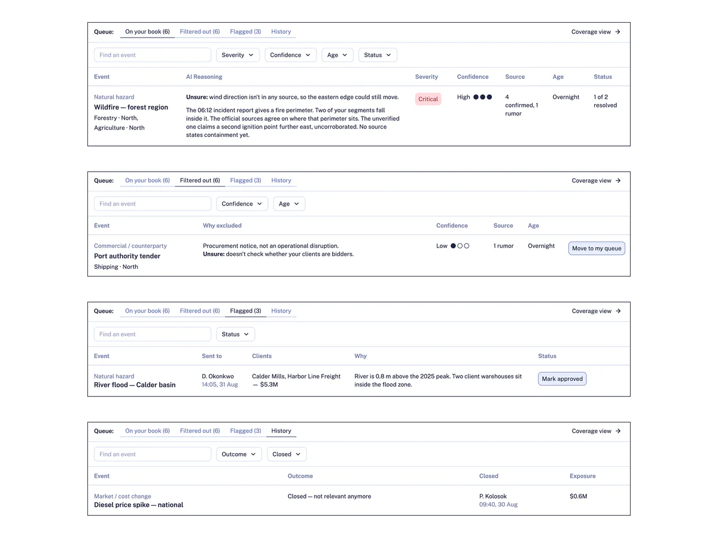Image resolution: width=718 pixels, height=538 pixels.
Task: Focus the Find an event field in the Port authority tender panel
Action: click(x=153, y=204)
